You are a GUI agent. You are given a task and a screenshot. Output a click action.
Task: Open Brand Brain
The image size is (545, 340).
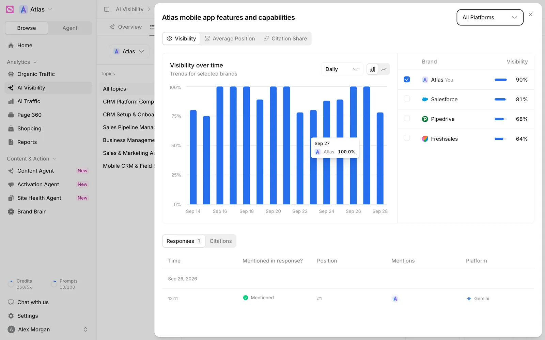tap(48, 211)
